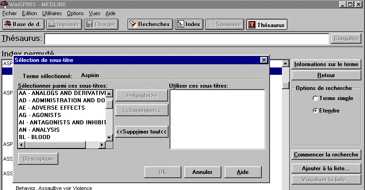Open the Base de d. database button
Image resolution: width=365 pixels, height=190 pixels.
coord(23,24)
